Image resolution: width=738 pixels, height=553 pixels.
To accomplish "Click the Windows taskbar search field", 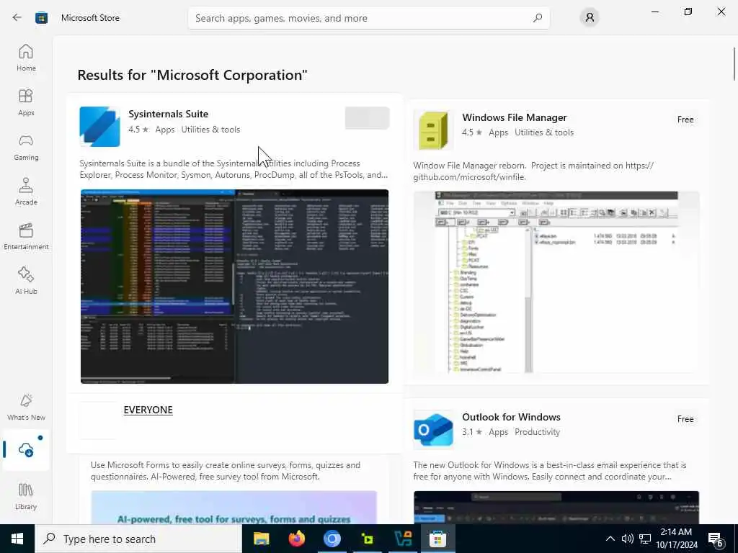I will 138,539.
